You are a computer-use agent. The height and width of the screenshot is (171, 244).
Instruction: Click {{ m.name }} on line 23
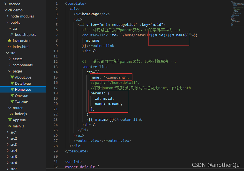click(101, 119)
